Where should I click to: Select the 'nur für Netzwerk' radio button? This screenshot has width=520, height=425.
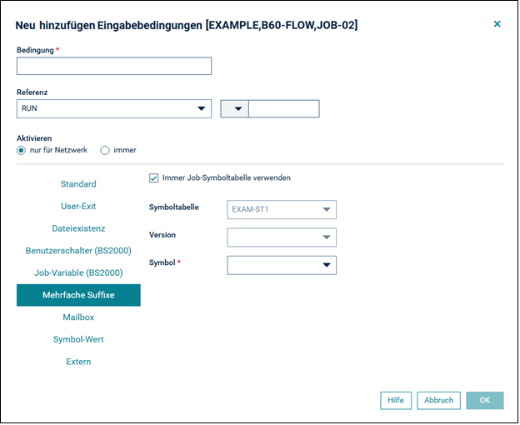21,151
